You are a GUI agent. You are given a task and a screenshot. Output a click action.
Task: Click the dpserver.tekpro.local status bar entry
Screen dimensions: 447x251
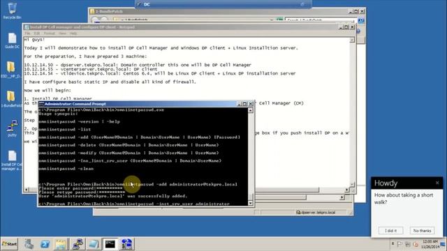[x=316, y=212]
